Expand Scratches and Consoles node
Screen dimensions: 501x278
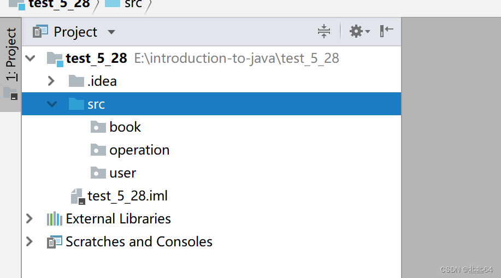click(30, 242)
